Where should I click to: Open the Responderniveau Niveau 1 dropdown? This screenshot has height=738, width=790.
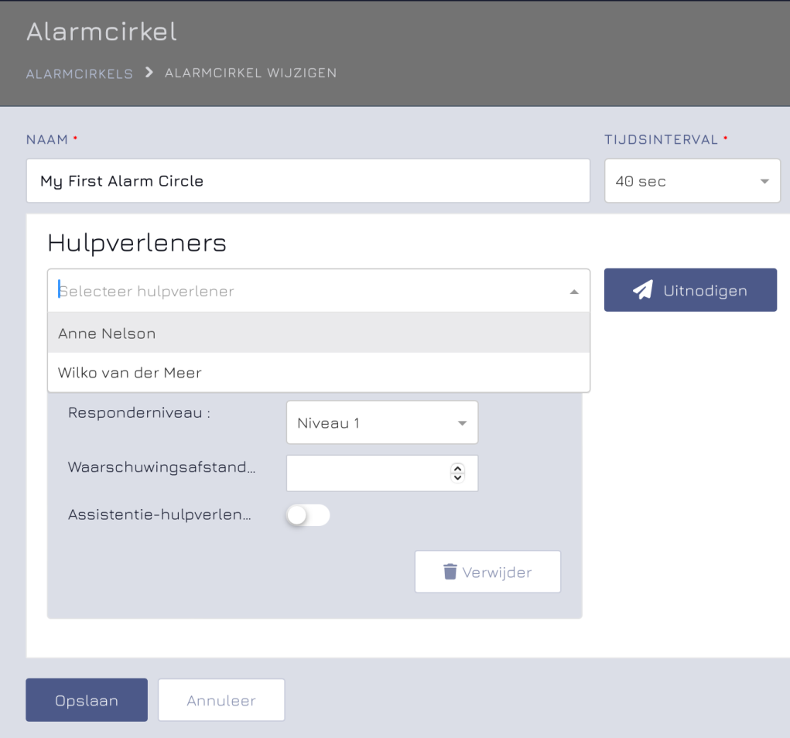(382, 422)
